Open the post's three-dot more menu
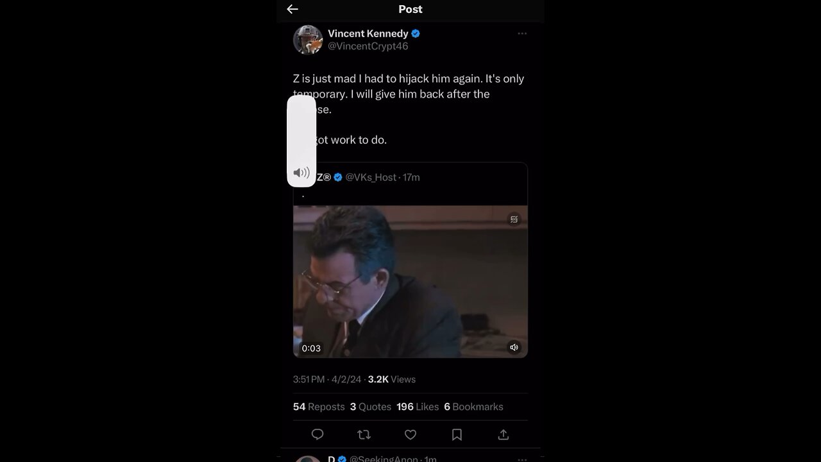 (522, 33)
